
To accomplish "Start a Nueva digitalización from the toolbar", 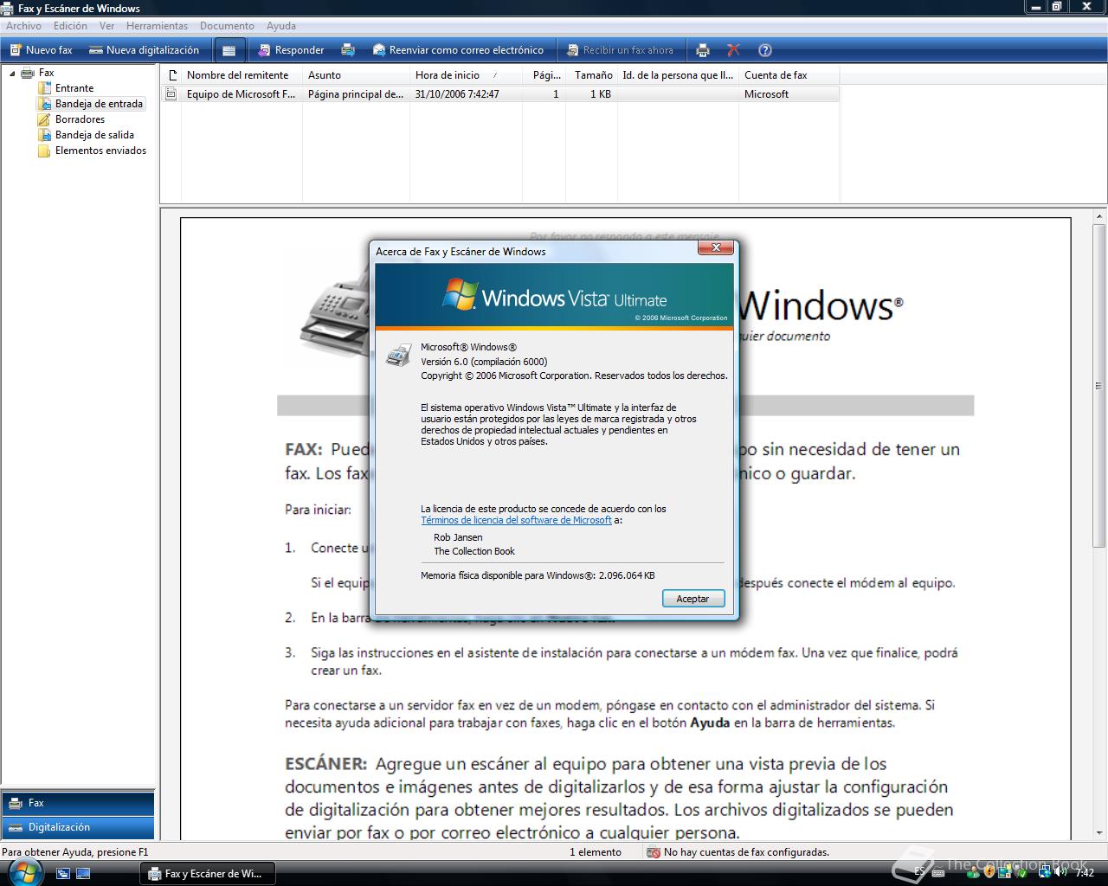I will 145,50.
